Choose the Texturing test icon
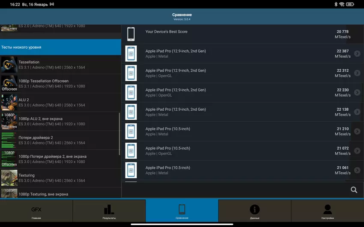 point(9,178)
